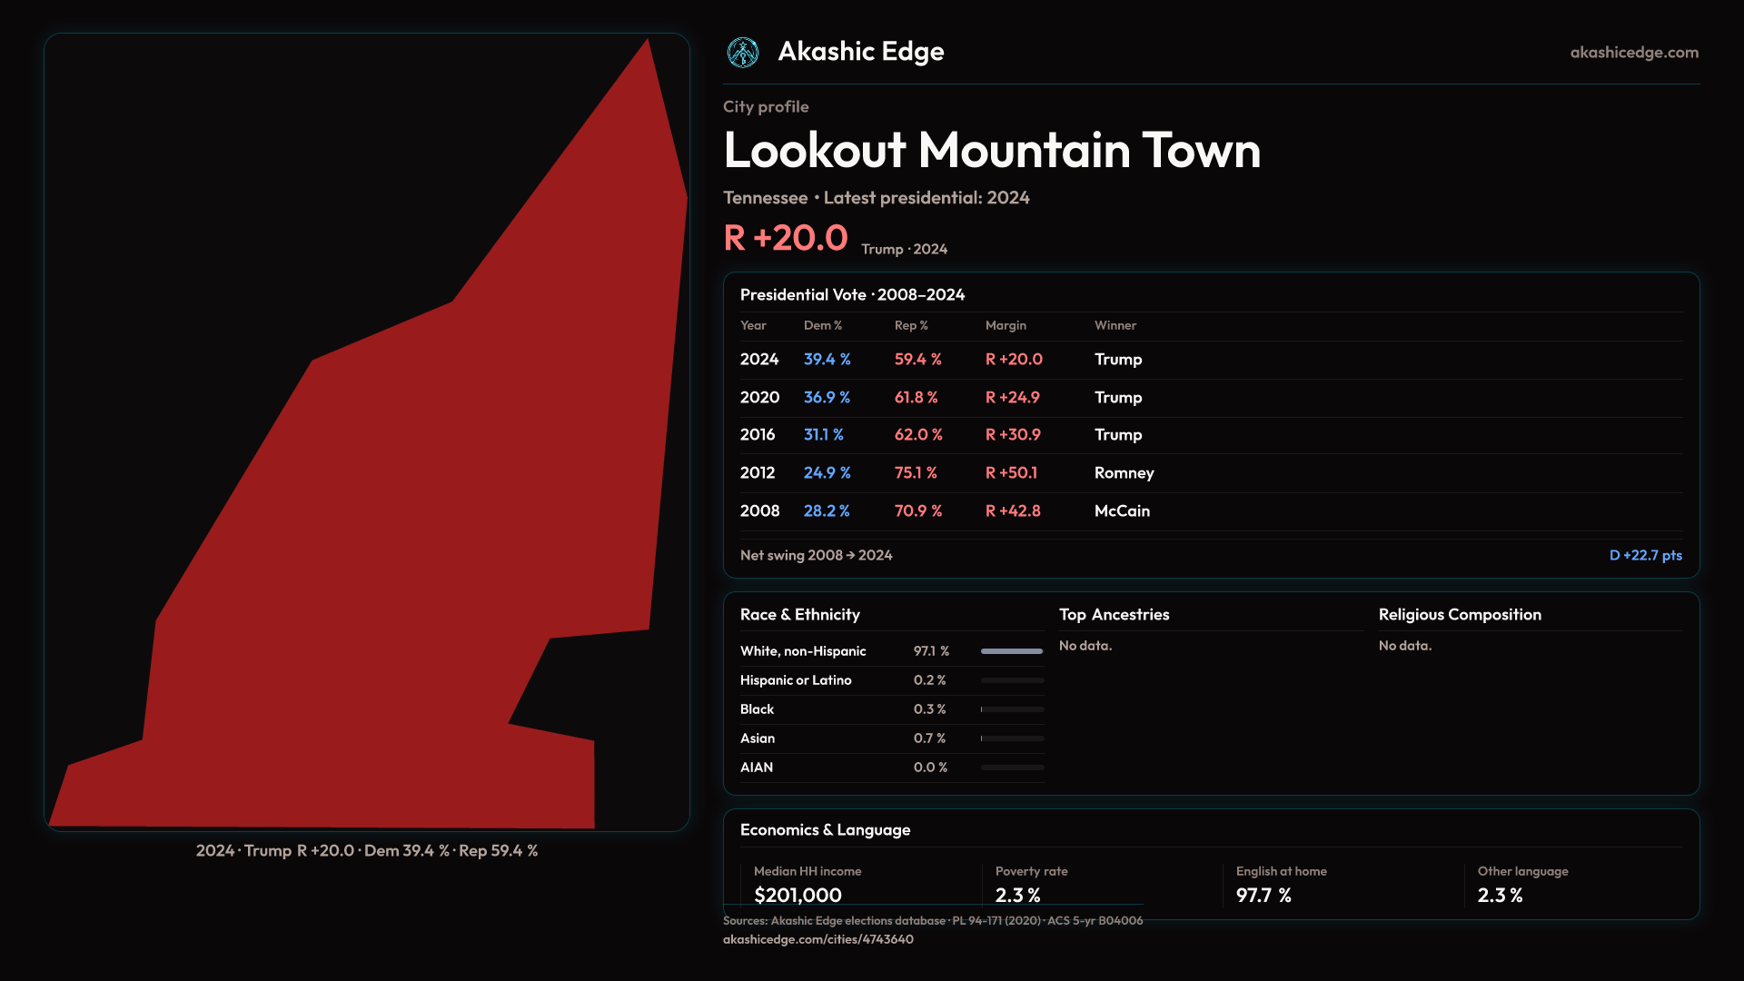The height and width of the screenshot is (981, 1744).
Task: Click the English at home 97.7 % stat
Action: (x=1263, y=895)
